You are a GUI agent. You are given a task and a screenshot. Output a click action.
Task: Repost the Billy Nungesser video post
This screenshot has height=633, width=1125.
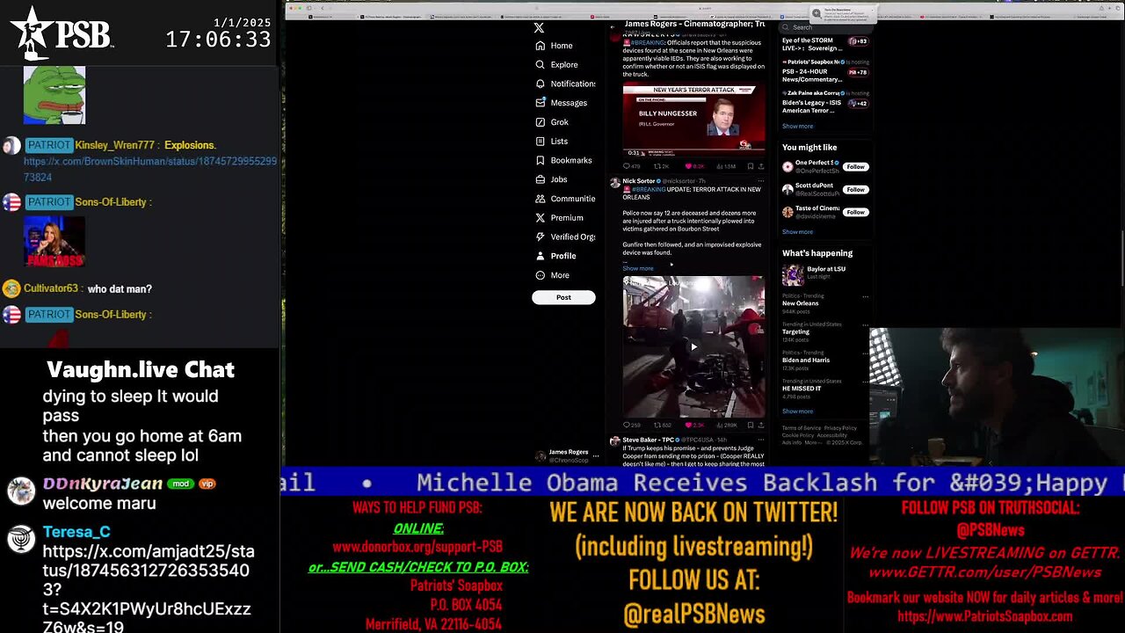coord(661,166)
